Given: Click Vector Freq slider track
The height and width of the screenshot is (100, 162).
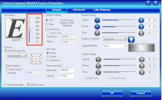Looking at the screenshot, I should point(119,72).
